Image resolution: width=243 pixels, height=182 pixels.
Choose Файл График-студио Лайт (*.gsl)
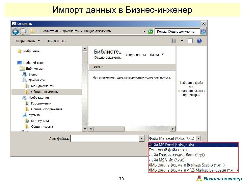click(193, 155)
